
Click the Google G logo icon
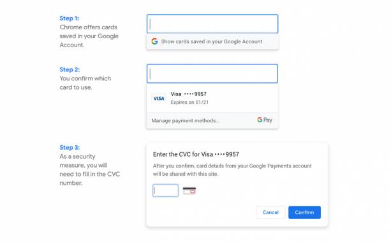(154, 41)
